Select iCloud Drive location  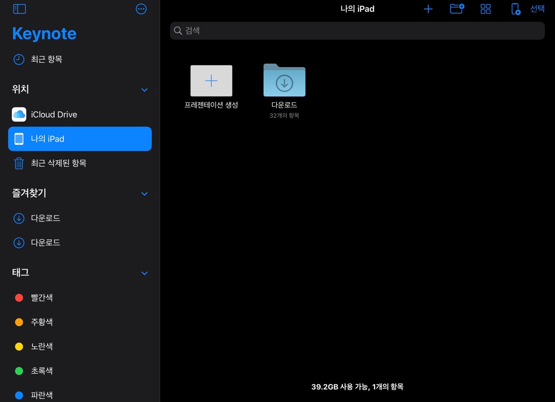pos(80,115)
